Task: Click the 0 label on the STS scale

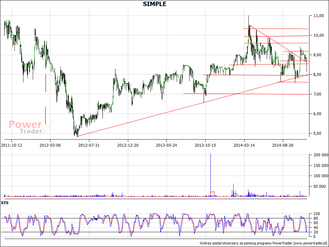Action: click(x=314, y=236)
